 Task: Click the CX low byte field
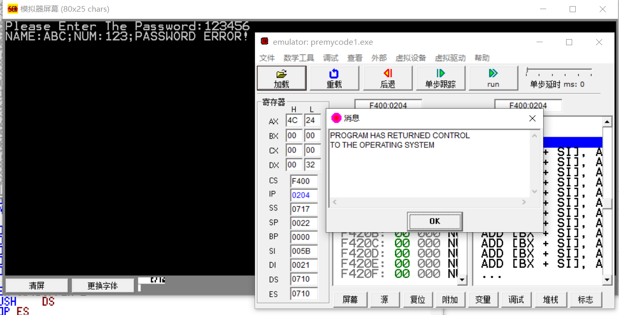click(312, 150)
